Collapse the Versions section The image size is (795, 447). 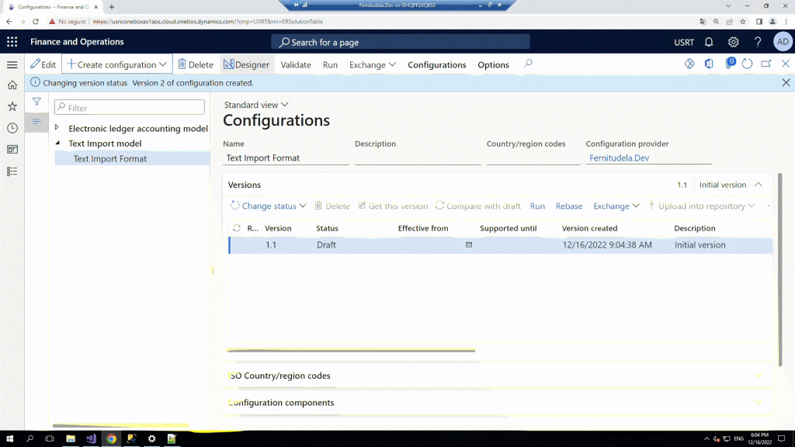pyautogui.click(x=759, y=185)
